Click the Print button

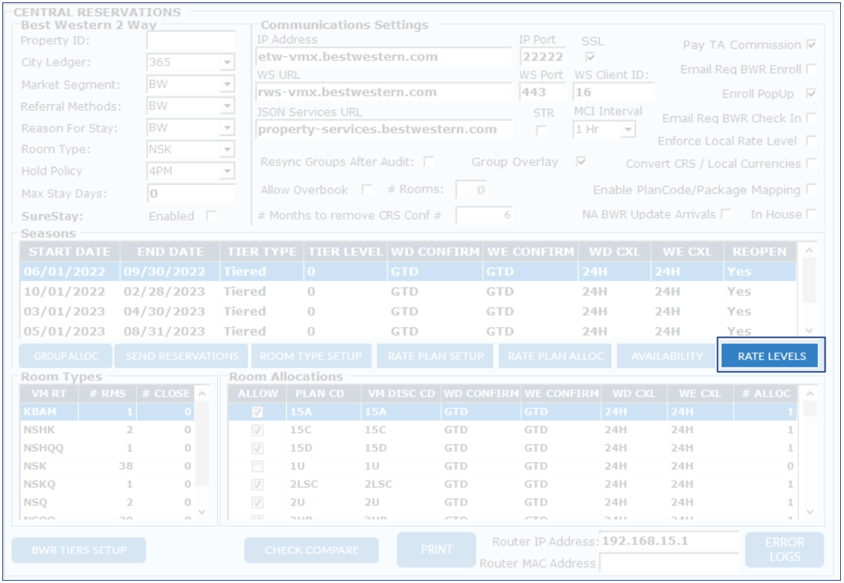tap(436, 550)
